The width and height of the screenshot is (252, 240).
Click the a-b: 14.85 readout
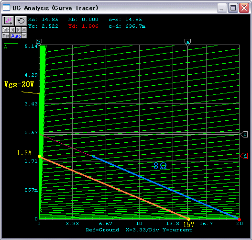pyautogui.click(x=125, y=20)
